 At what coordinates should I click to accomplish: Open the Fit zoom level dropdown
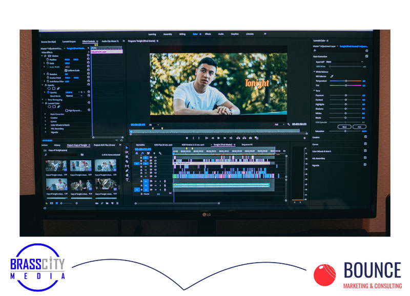154,125
